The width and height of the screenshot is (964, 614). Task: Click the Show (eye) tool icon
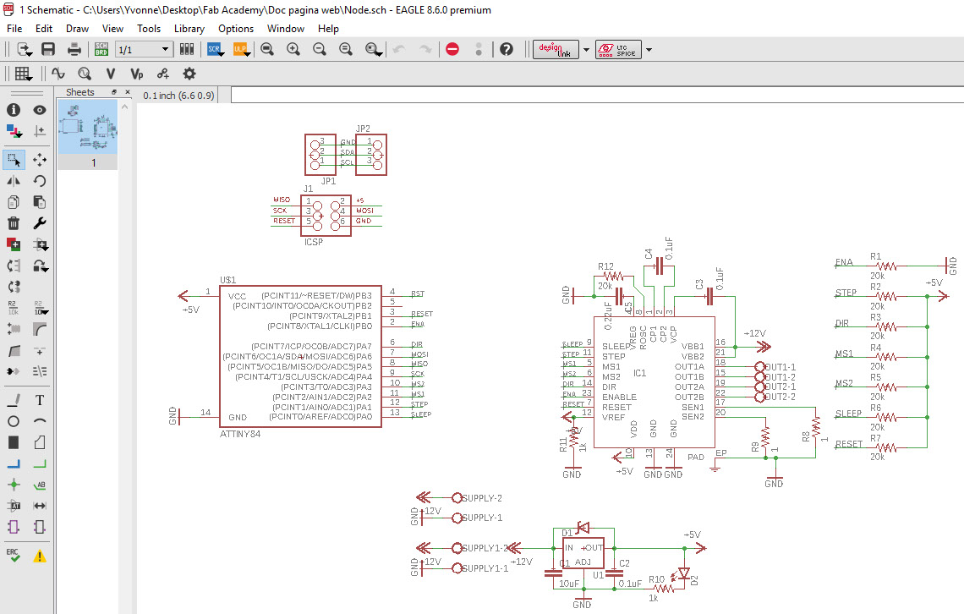[40, 110]
